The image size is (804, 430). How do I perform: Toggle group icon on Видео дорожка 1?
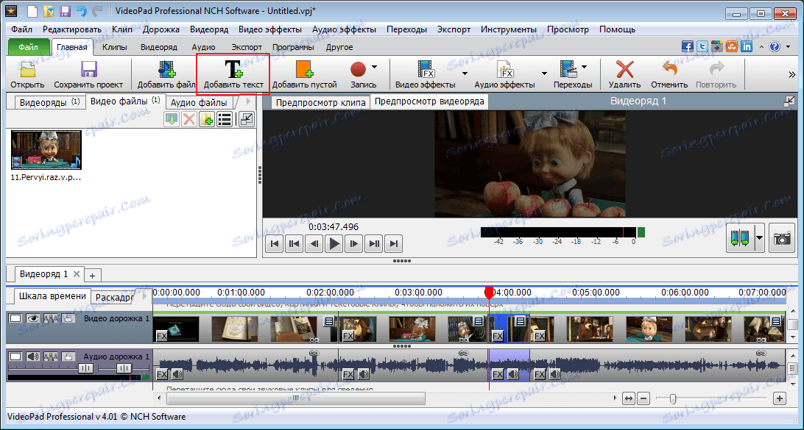[x=50, y=318]
